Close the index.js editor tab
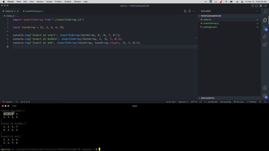This screenshot has width=269, height=151. tap(18, 11)
